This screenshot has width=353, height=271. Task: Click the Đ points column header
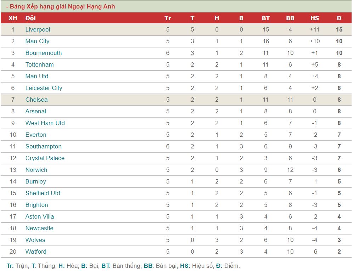(339, 18)
